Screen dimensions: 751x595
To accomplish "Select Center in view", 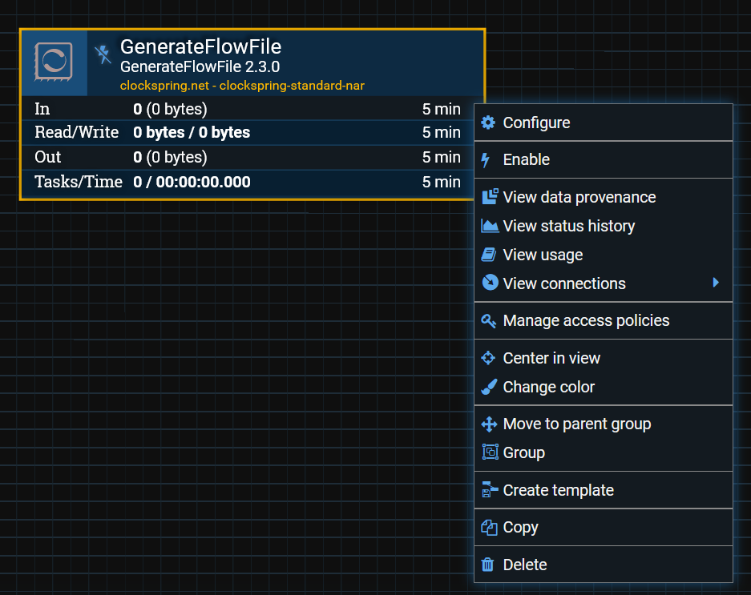I will coord(604,358).
